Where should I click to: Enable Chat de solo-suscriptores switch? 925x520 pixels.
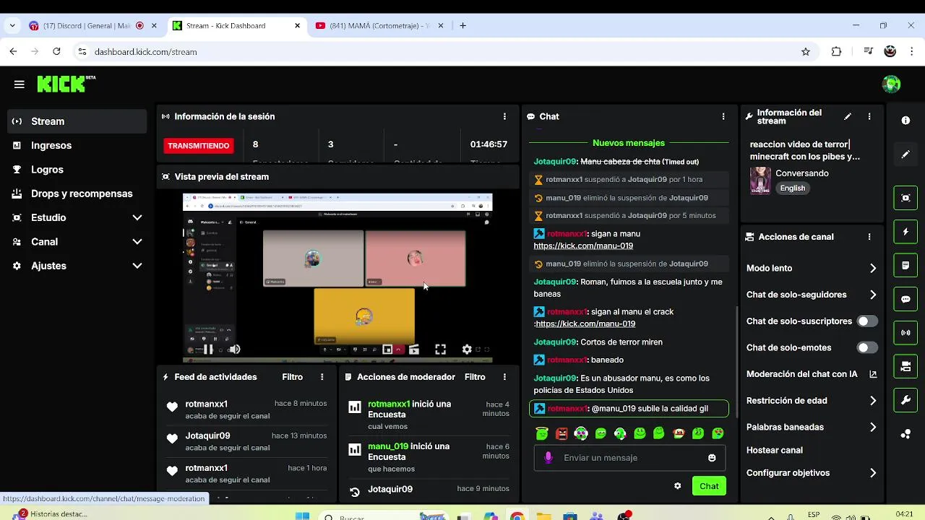coord(867,321)
